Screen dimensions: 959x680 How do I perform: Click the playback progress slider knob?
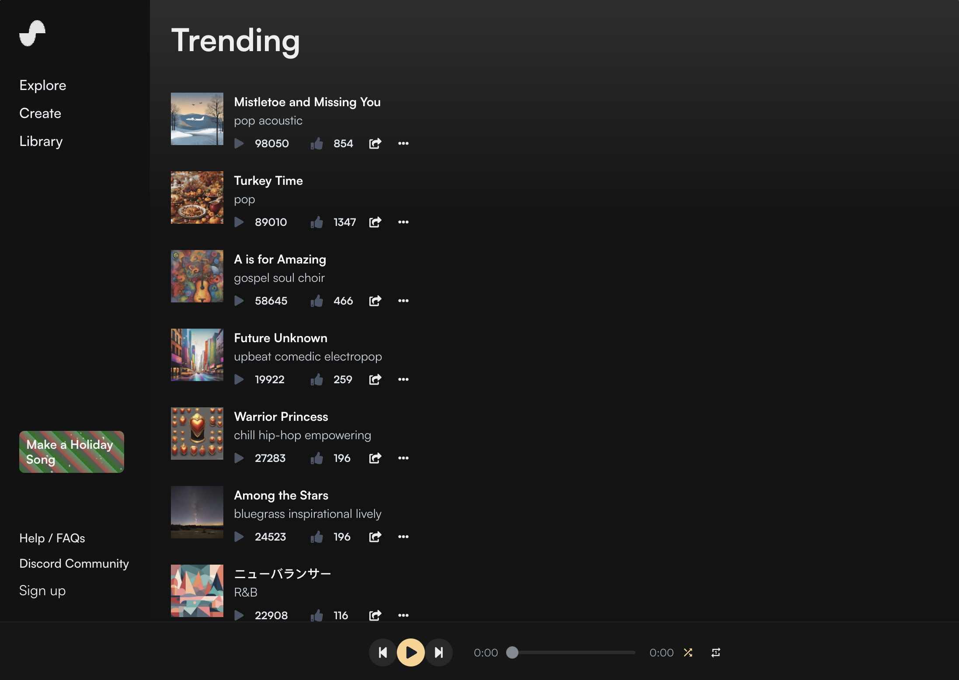coord(512,652)
